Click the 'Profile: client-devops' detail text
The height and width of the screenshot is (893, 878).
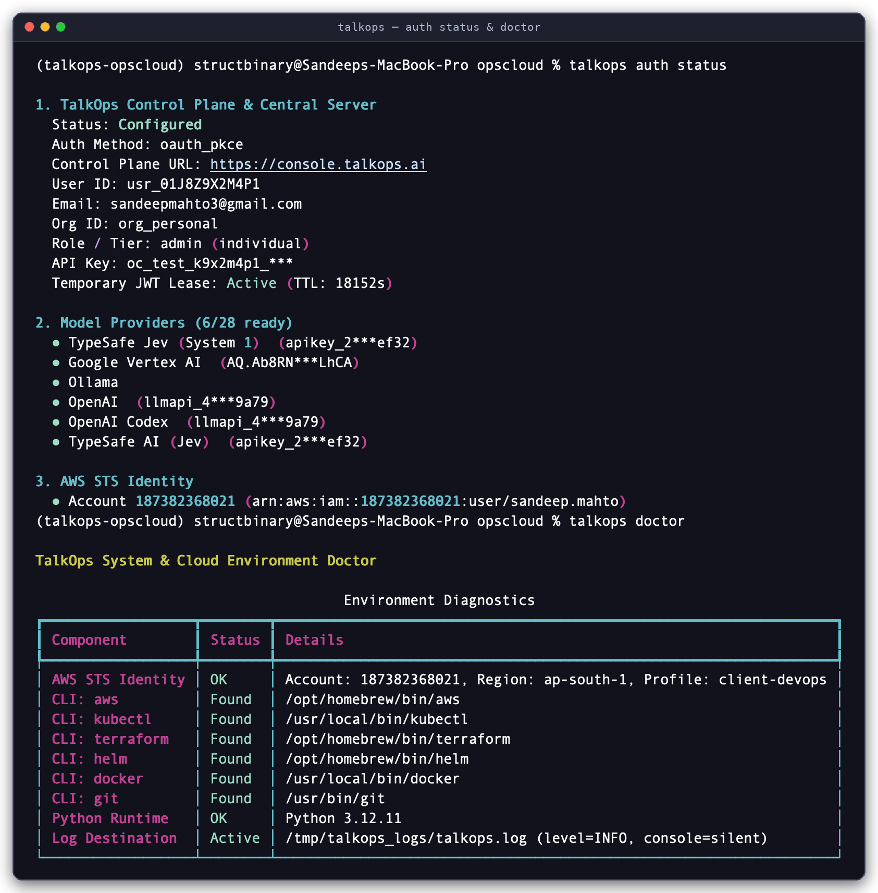tap(735, 680)
